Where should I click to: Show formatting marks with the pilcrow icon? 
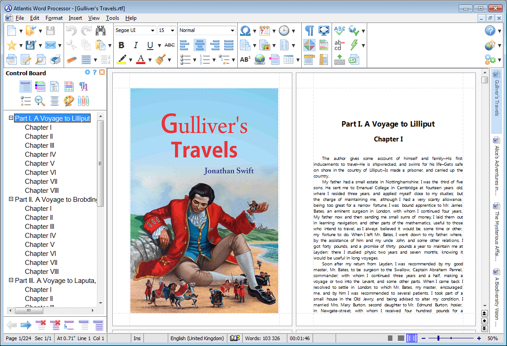click(x=309, y=30)
